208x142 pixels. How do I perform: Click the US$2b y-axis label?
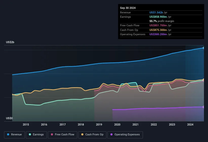click(x=10, y=42)
